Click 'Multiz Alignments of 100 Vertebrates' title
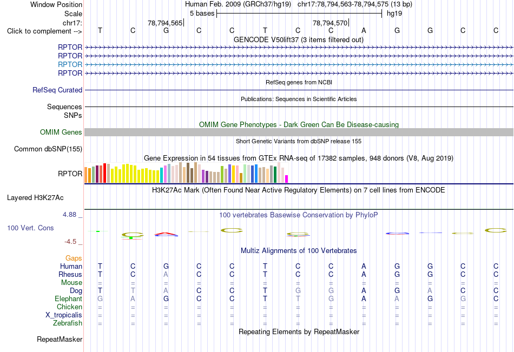The width and height of the screenshot is (514, 352). click(299, 251)
